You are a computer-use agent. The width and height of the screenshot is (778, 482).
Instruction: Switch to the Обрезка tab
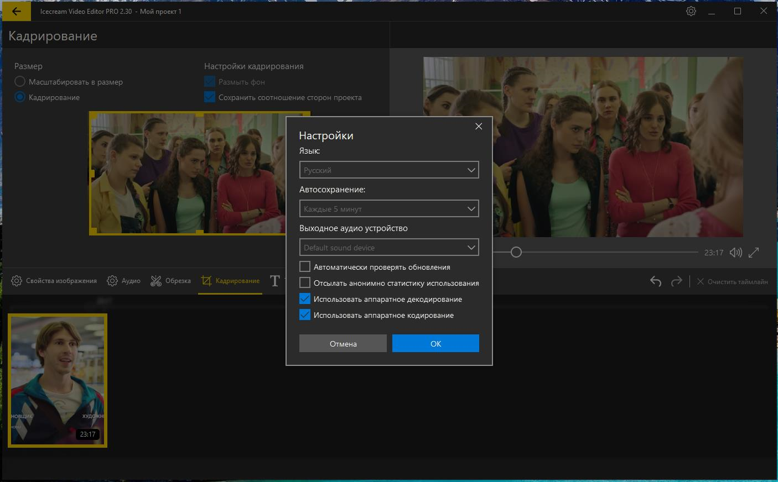[171, 281]
